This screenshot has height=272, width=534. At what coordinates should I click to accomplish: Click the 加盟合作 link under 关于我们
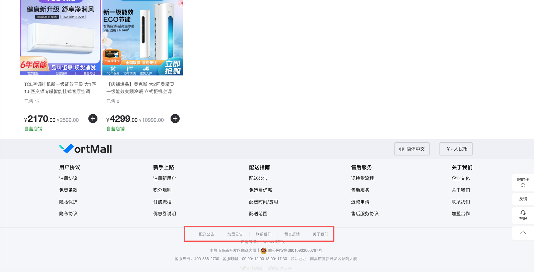pyautogui.click(x=461, y=214)
